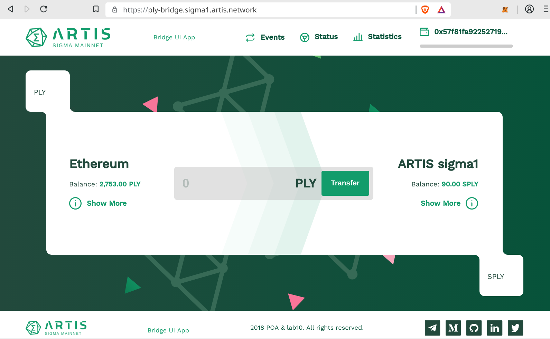Image resolution: width=550 pixels, height=339 pixels.
Task: Click the grey bar under the wallet address
Action: coord(466,46)
